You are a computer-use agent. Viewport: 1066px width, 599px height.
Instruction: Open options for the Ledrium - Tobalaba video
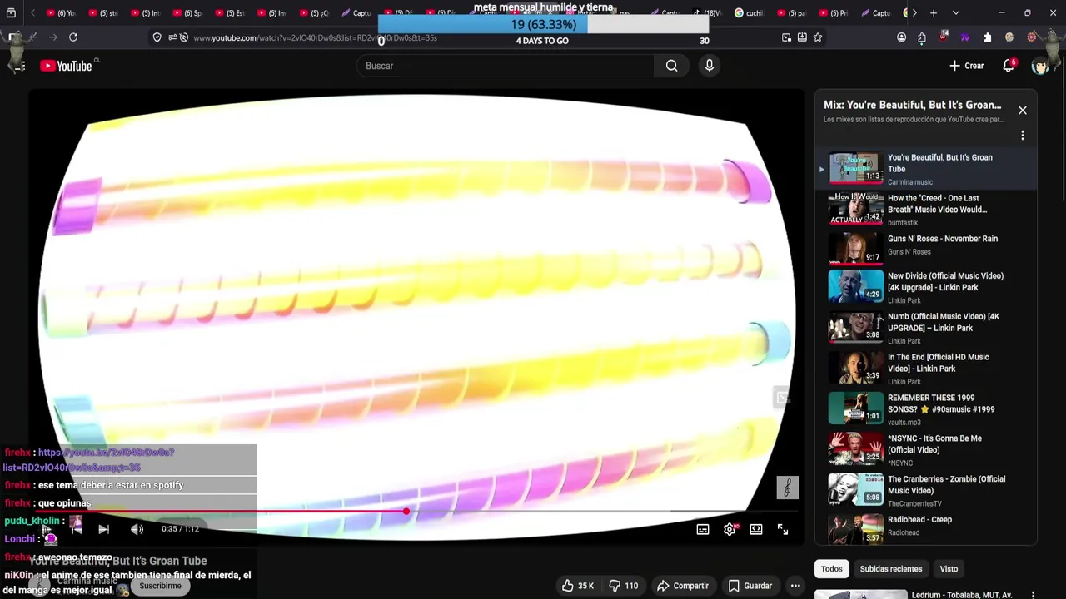[1034, 595]
